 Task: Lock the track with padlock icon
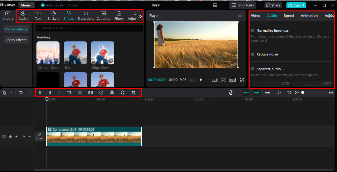[11, 136]
